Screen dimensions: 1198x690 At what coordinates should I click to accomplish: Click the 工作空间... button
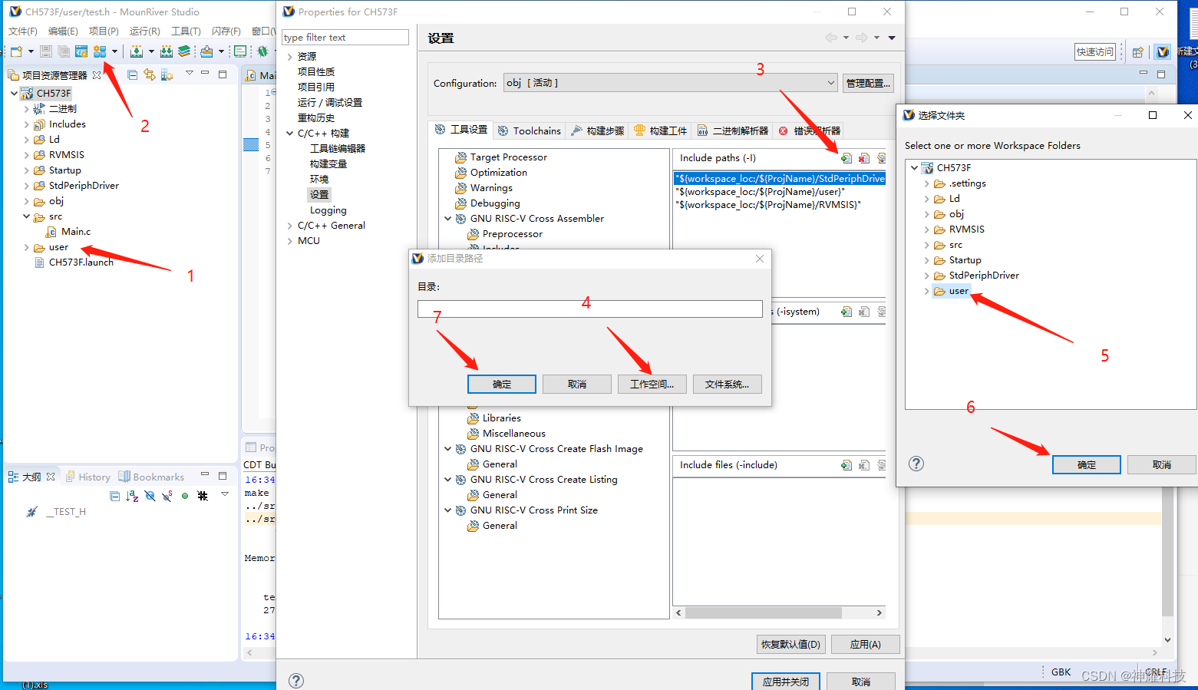coord(652,384)
